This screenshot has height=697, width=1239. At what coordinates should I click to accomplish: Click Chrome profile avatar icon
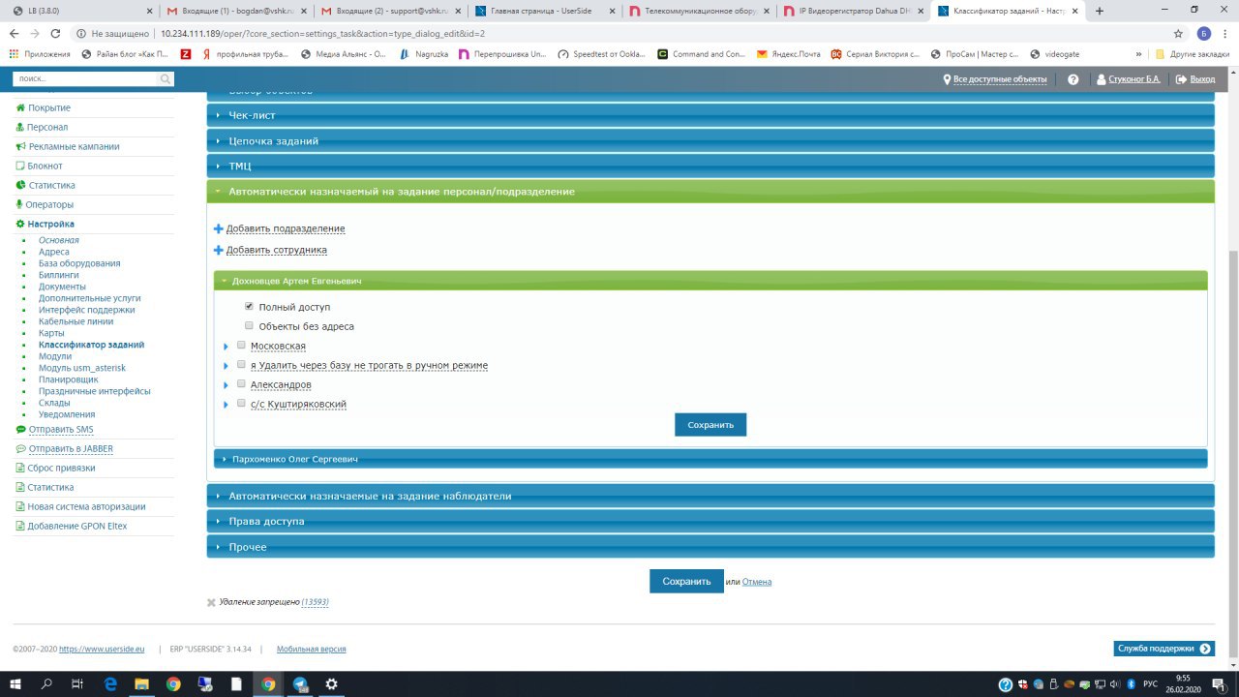[x=1204, y=33]
